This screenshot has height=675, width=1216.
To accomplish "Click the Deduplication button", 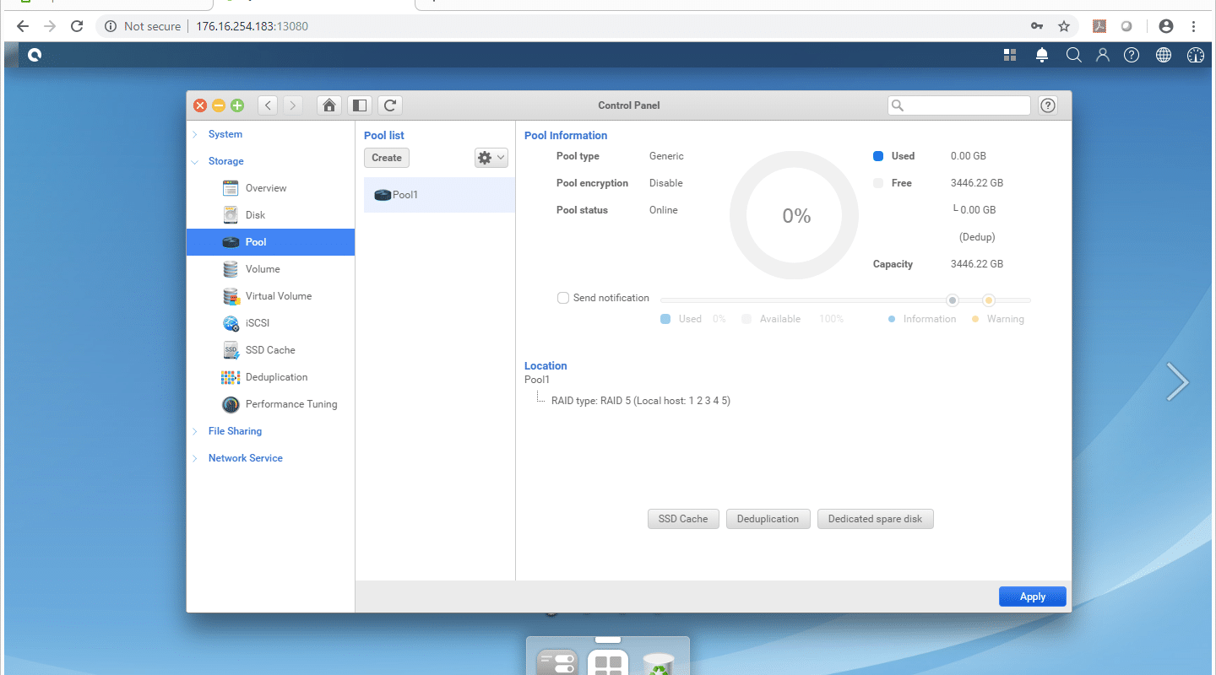I will pyautogui.click(x=768, y=519).
